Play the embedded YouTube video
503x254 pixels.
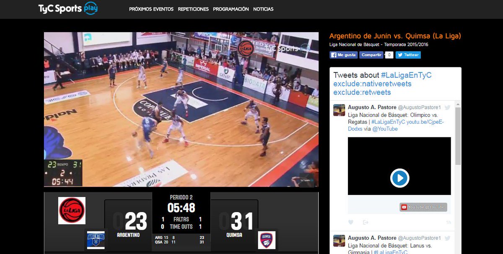(x=399, y=178)
